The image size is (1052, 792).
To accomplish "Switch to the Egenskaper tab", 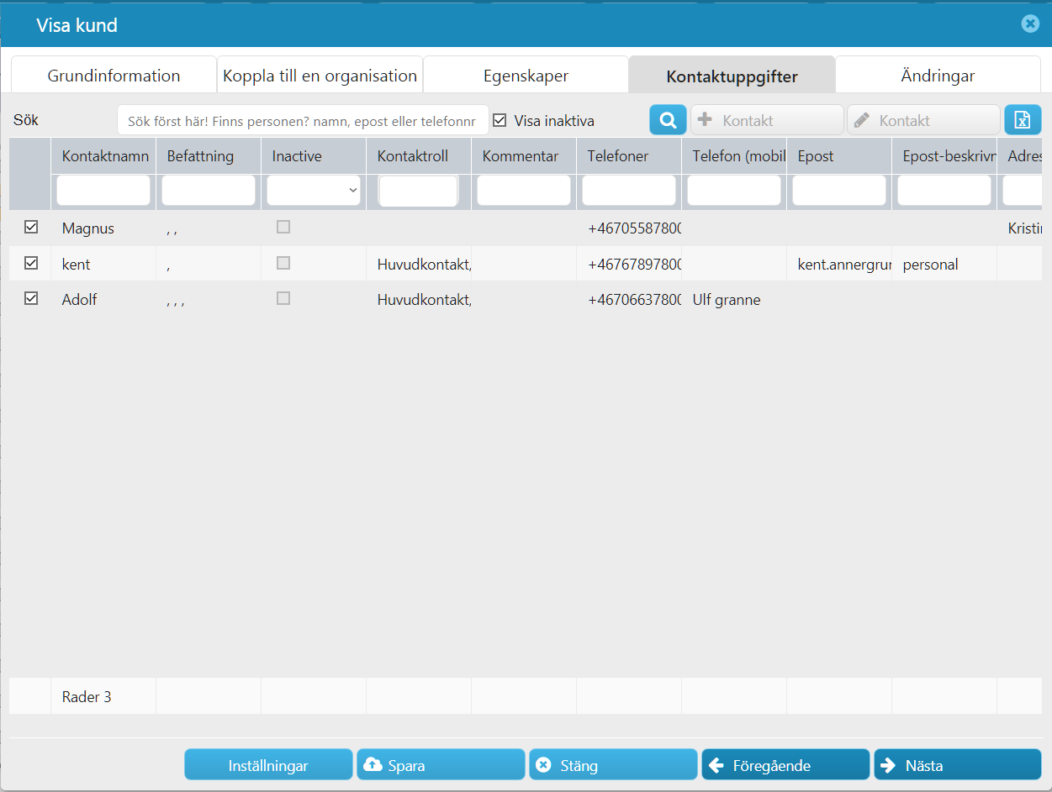I will click(526, 76).
